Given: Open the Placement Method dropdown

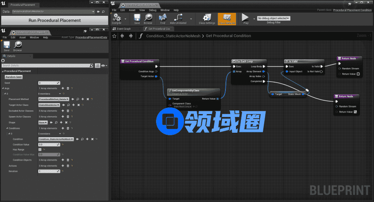Looking at the screenshot, I should click(x=53, y=99).
